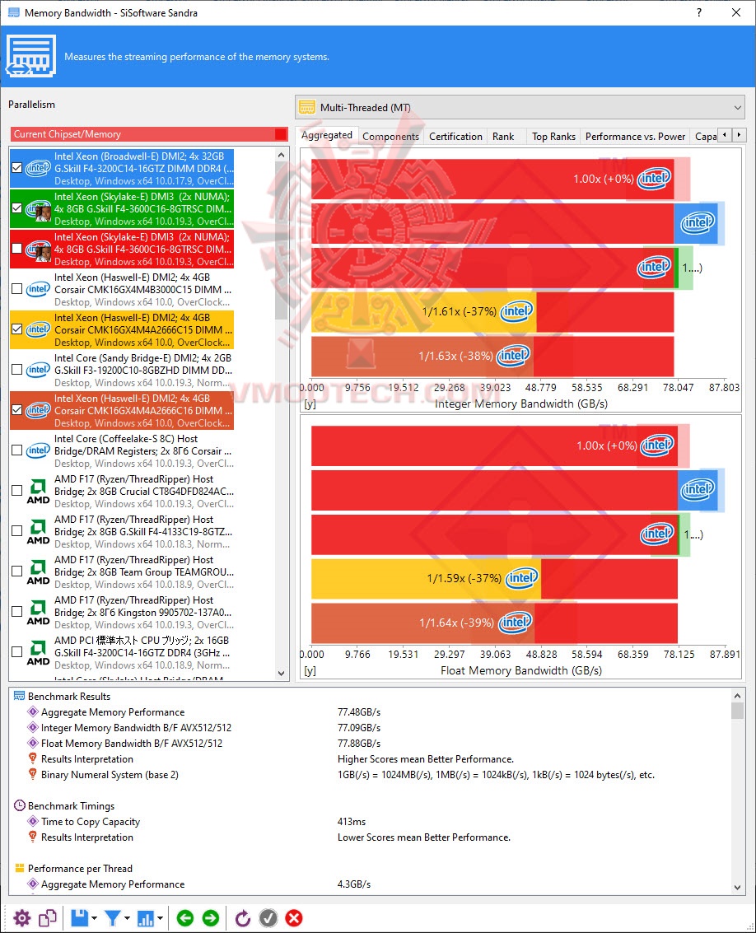Click the Benchmark Results section icon
Viewport: 756px width, 933px height.
click(19, 696)
